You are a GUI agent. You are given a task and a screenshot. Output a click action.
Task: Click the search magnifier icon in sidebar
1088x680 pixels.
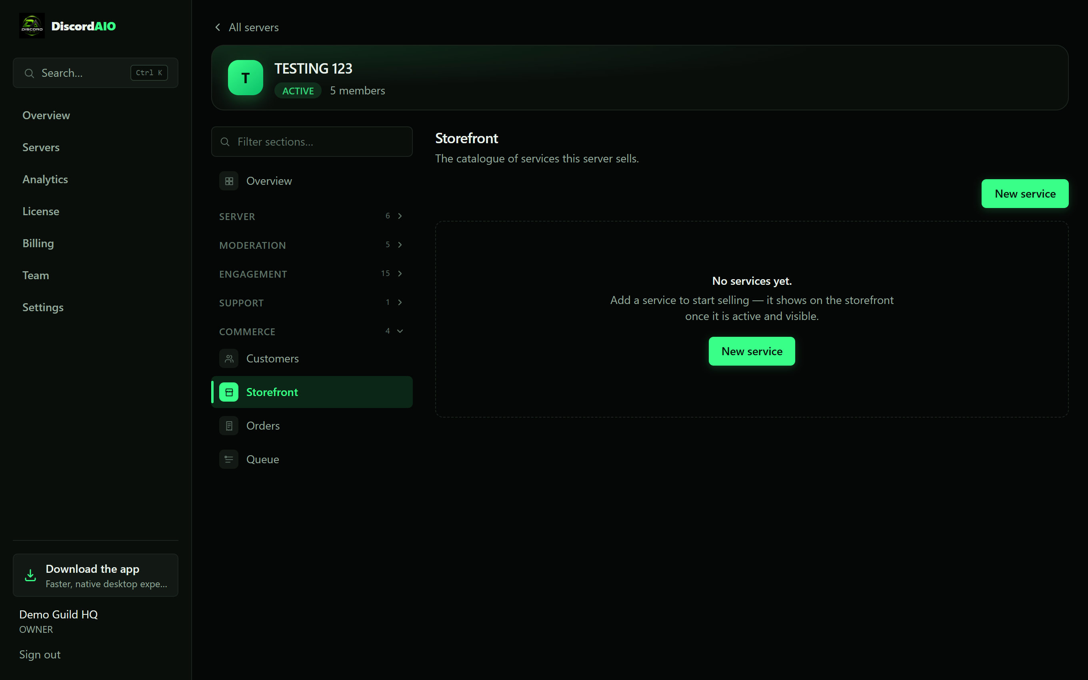click(x=29, y=73)
